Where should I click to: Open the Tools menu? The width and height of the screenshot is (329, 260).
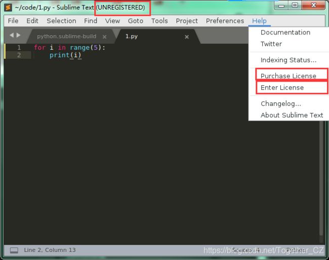point(159,21)
